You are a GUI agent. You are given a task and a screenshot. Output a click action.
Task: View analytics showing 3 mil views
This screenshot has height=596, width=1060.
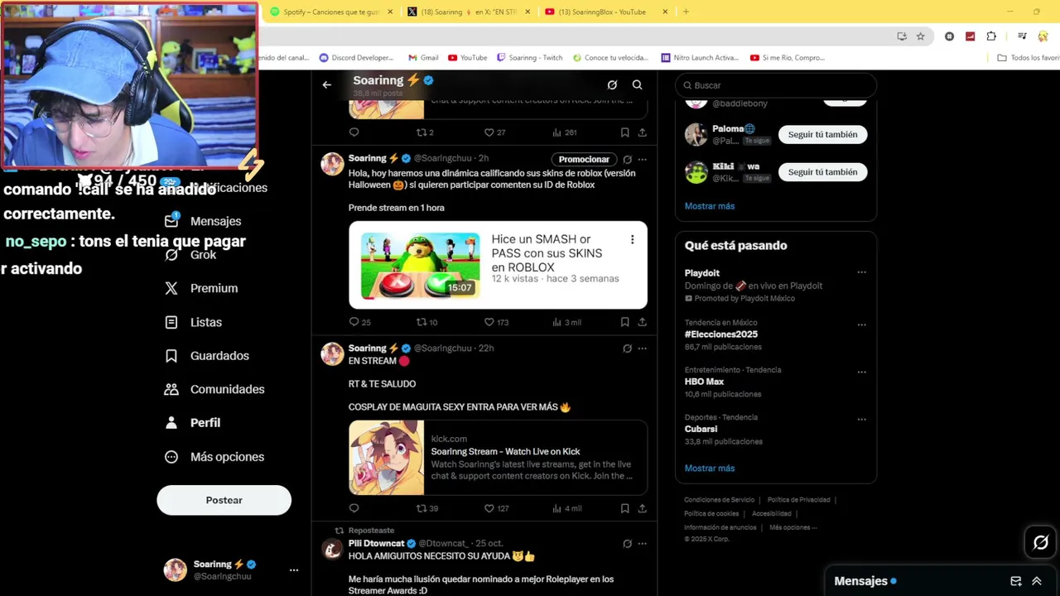(x=566, y=322)
